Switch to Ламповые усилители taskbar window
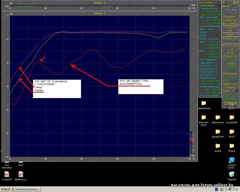 26,190
